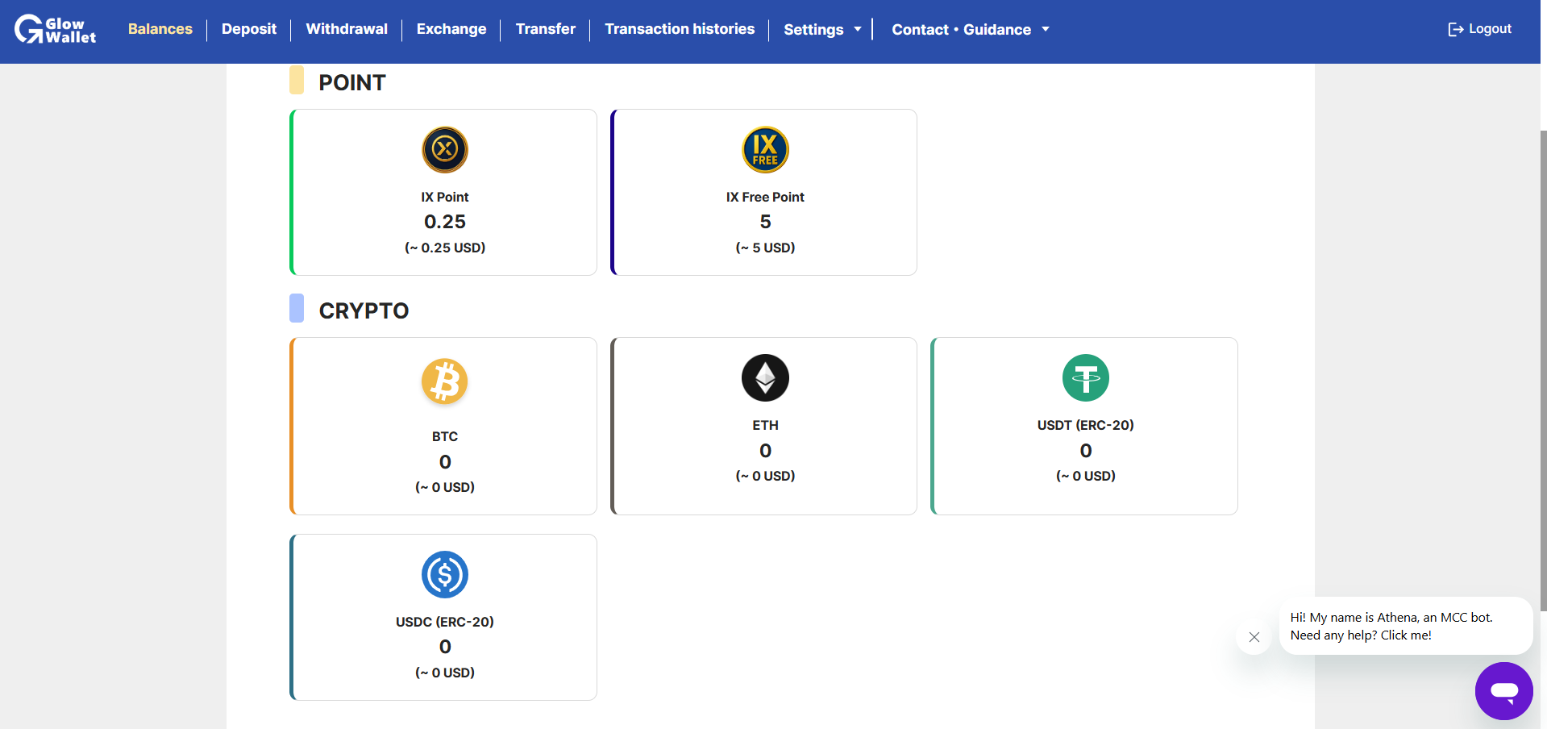Viewport: 1547px width, 729px height.
Task: Open the USDT (ERC-20) balance card
Action: click(1084, 426)
